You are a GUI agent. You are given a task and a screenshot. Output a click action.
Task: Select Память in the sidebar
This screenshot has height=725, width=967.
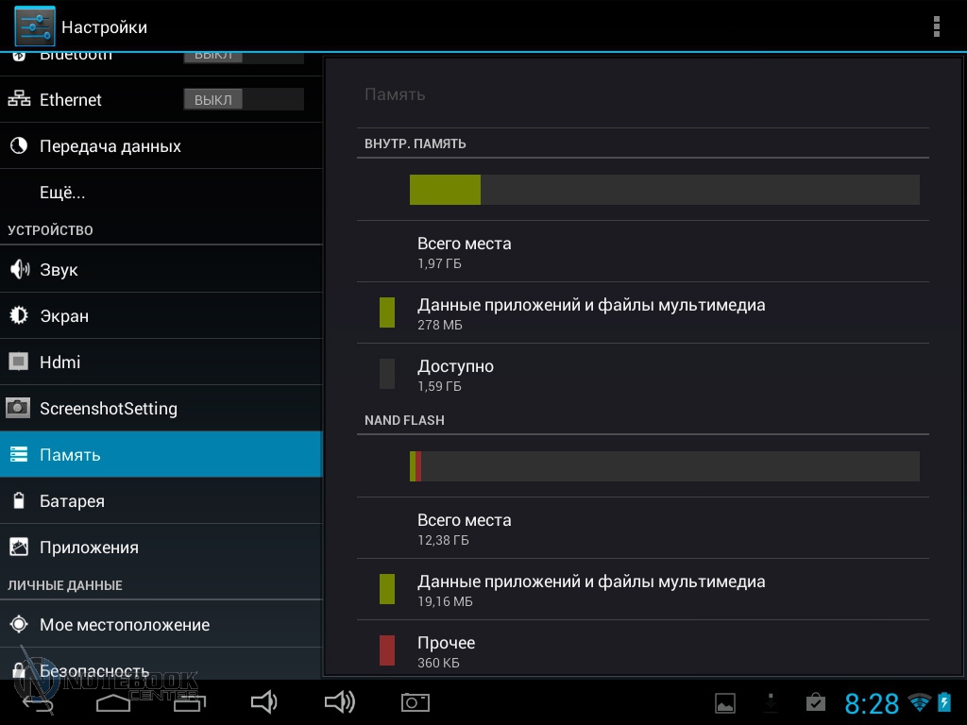click(x=70, y=455)
